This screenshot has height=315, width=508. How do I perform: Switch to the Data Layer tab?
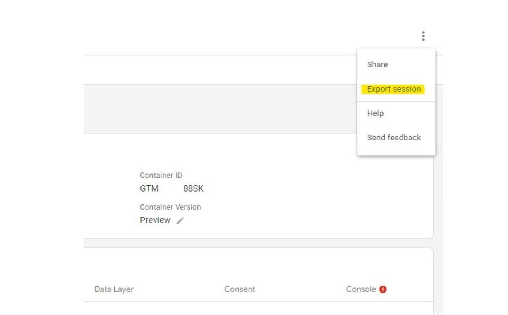pos(114,289)
